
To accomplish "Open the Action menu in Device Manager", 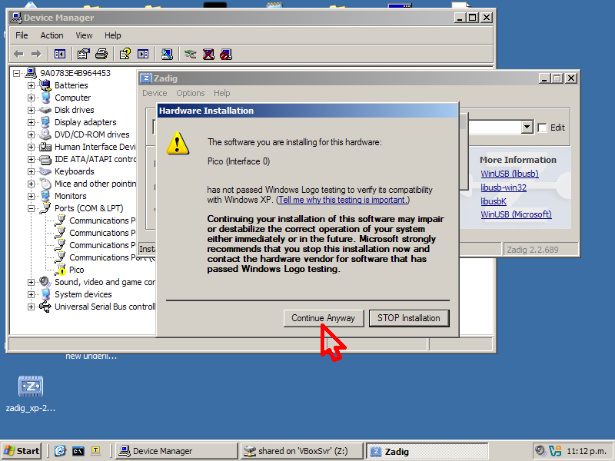I will point(52,35).
